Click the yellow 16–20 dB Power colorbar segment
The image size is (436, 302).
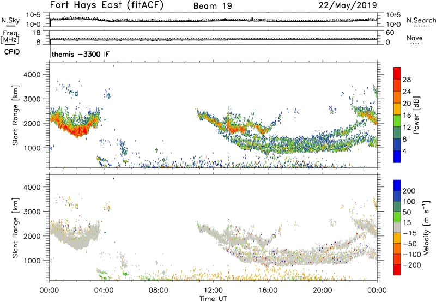397,108
